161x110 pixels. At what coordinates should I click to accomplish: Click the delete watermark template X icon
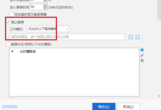coord(142,61)
